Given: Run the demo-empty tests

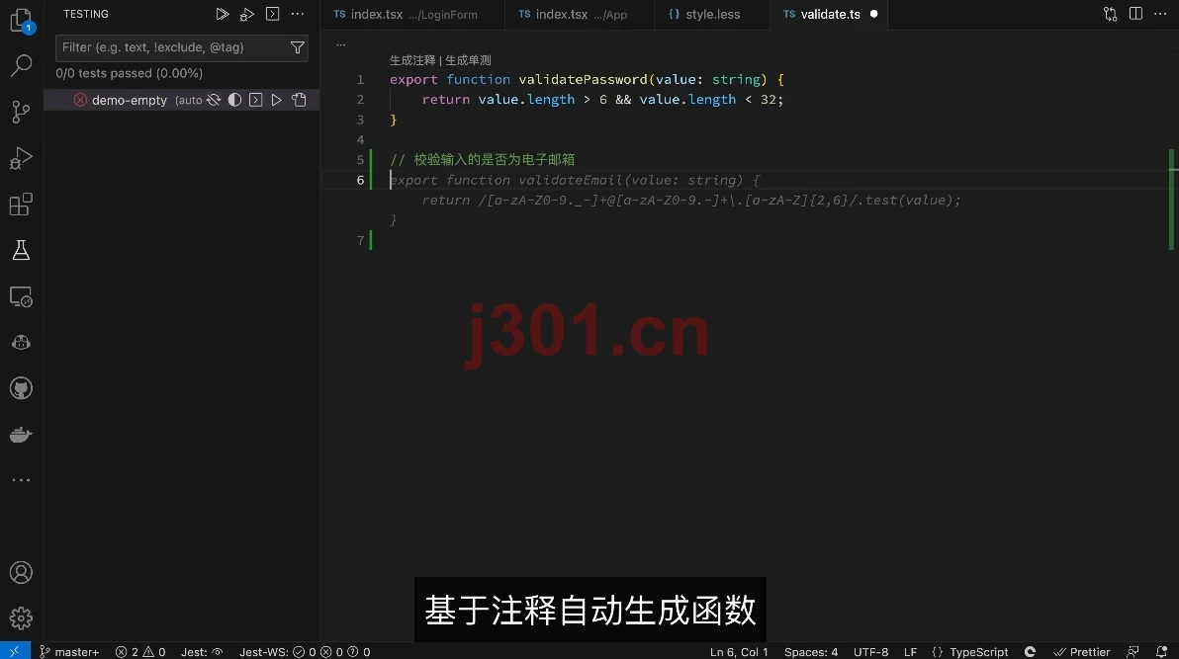Looking at the screenshot, I should (277, 100).
